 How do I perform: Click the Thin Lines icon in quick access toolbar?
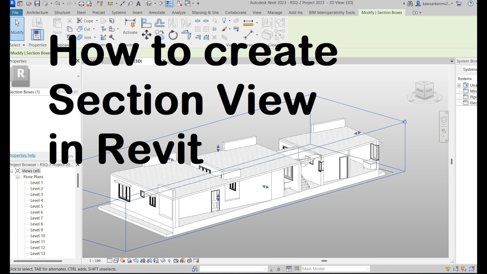[169, 3]
